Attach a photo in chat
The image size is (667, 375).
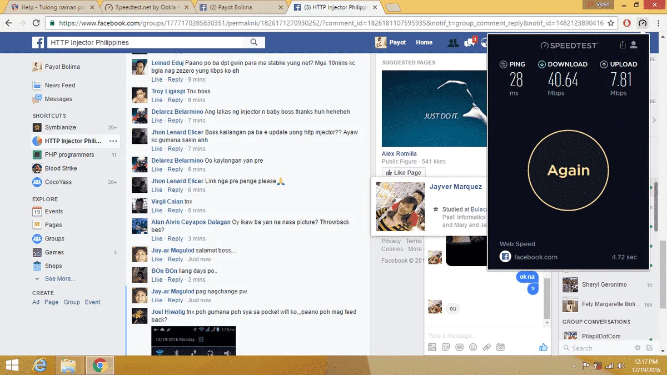click(432, 347)
